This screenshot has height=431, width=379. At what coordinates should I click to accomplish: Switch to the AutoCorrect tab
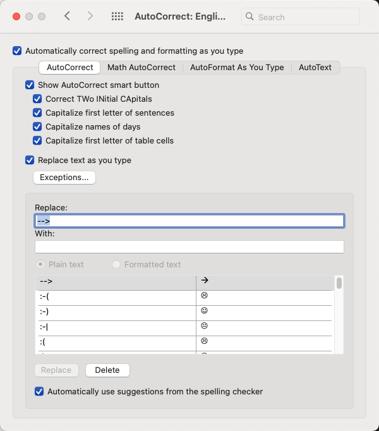pyautogui.click(x=69, y=68)
